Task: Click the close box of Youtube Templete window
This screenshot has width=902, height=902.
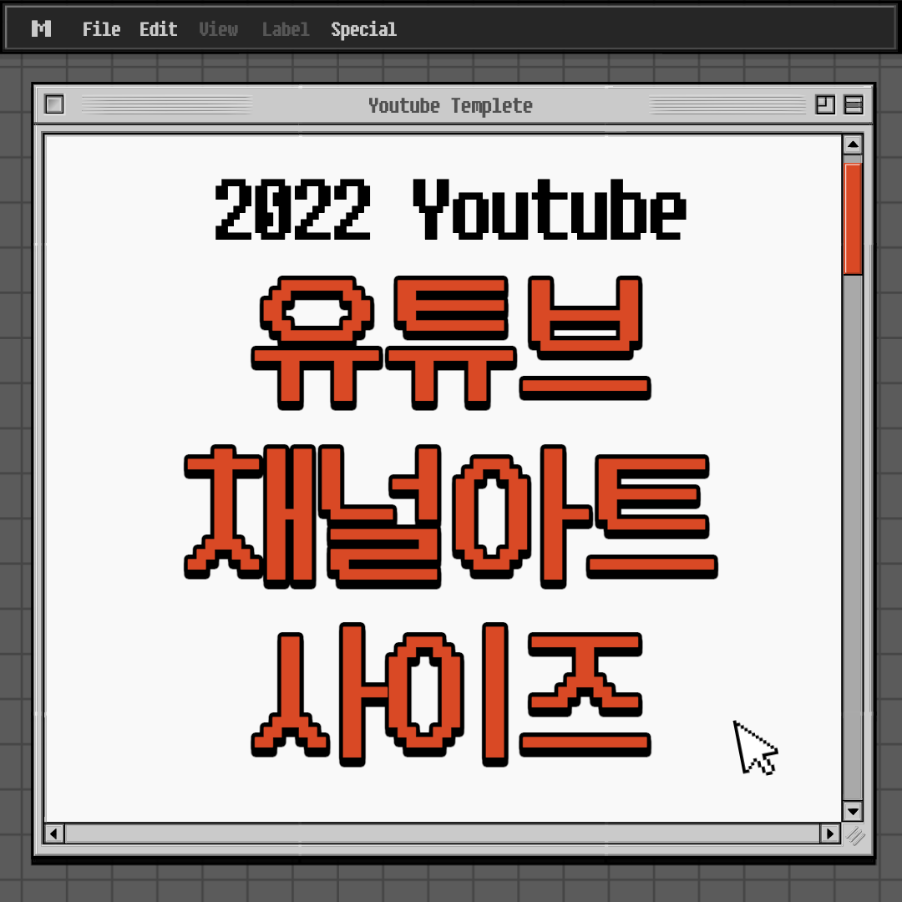Action: coord(54,104)
